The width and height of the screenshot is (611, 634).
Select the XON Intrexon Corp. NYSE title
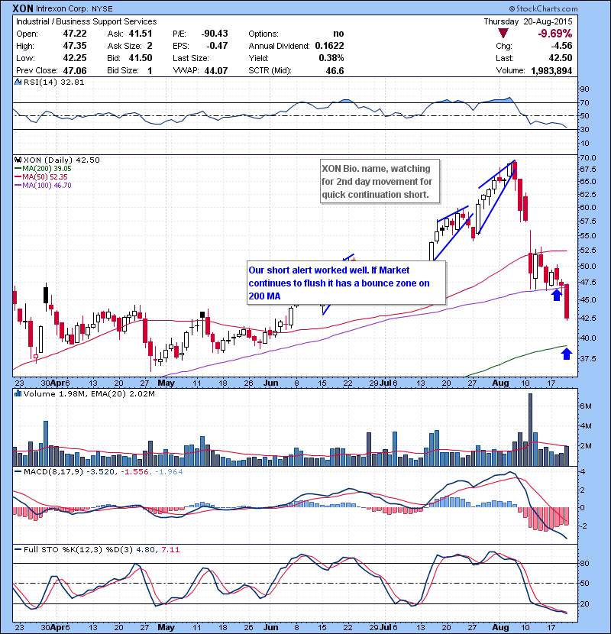click(x=63, y=8)
